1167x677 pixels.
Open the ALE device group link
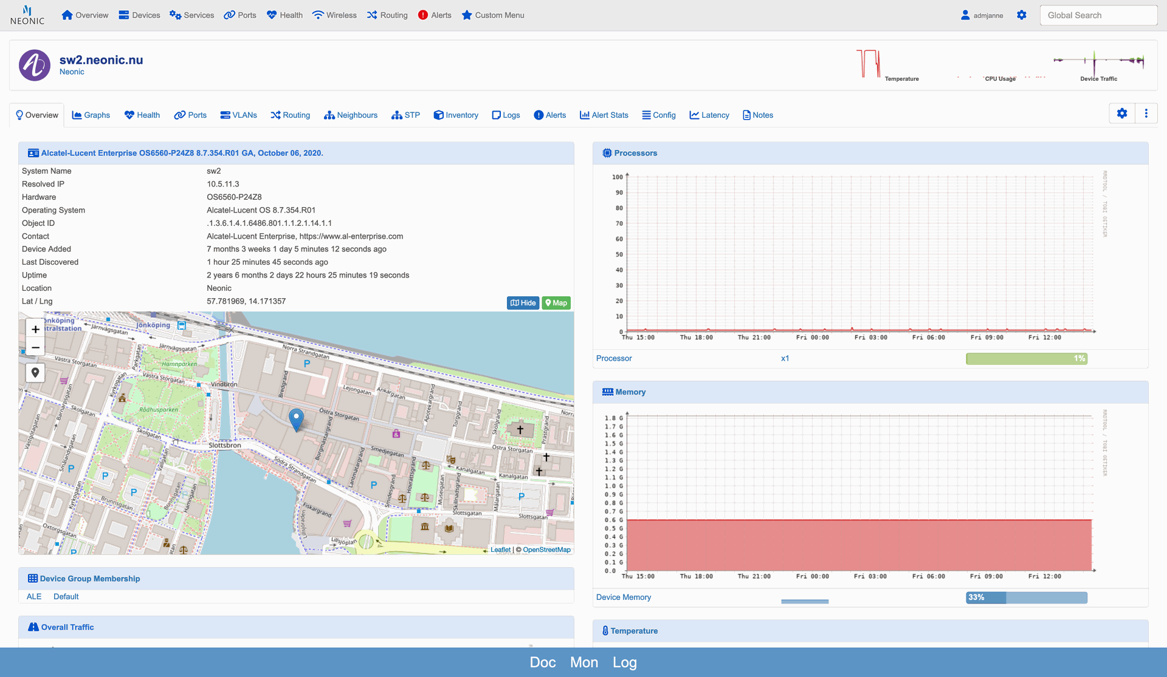tap(34, 597)
